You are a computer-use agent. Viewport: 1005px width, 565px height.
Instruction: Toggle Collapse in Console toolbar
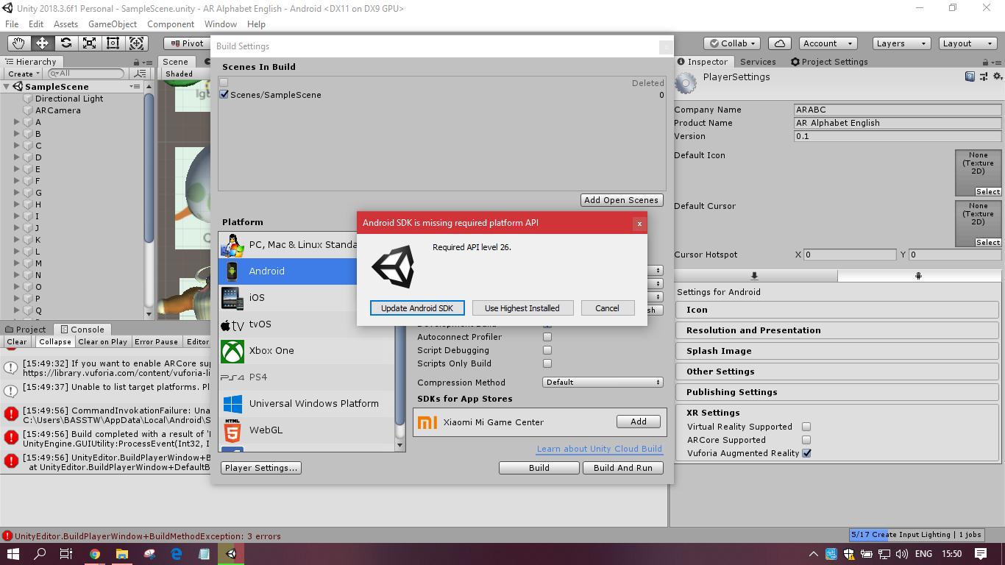click(x=55, y=342)
